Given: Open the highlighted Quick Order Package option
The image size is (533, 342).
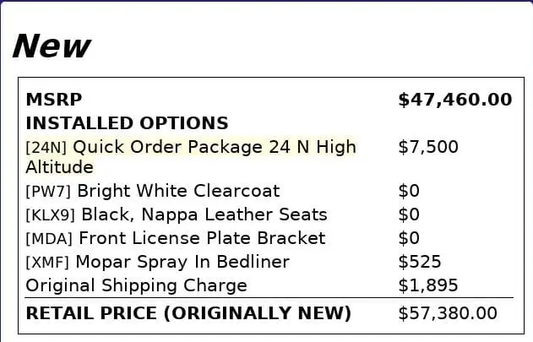Looking at the screenshot, I should pos(215,147).
